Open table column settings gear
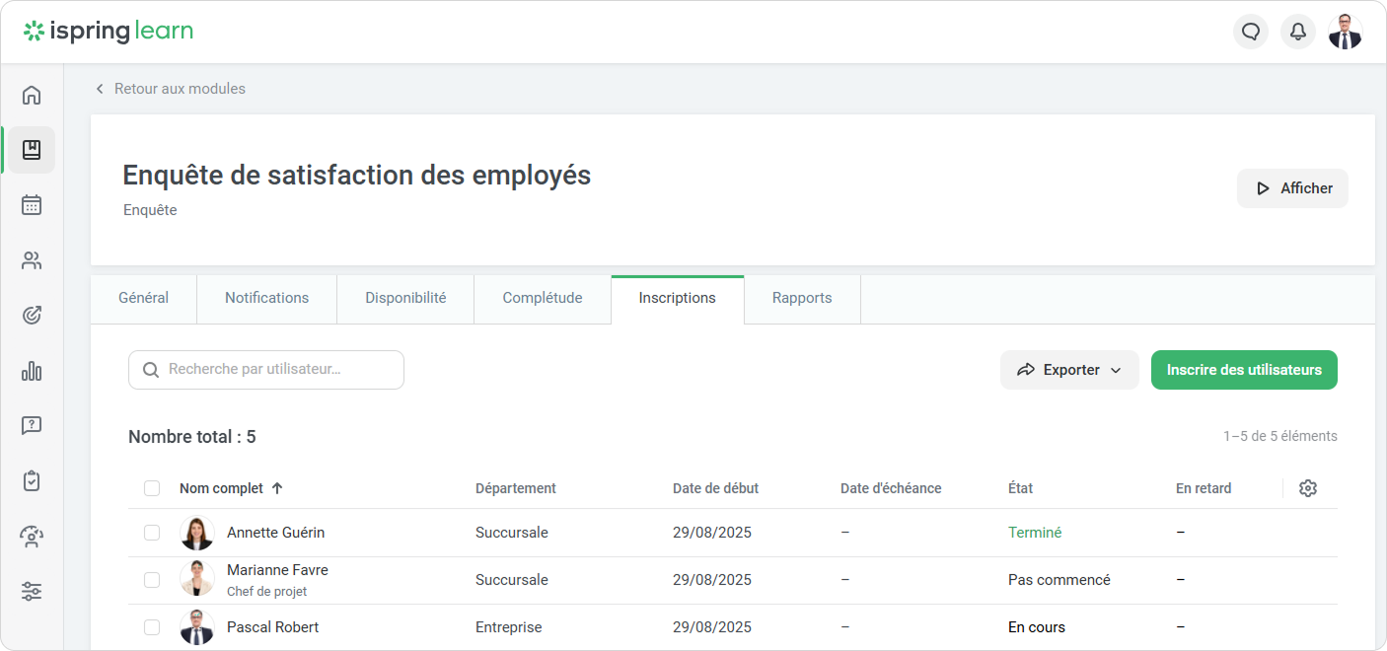The width and height of the screenshot is (1387, 651). [x=1308, y=488]
